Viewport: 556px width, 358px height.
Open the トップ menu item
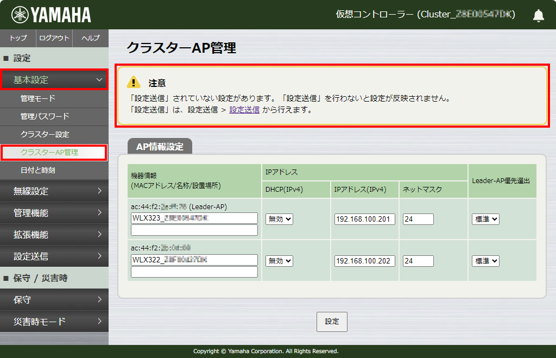18,38
